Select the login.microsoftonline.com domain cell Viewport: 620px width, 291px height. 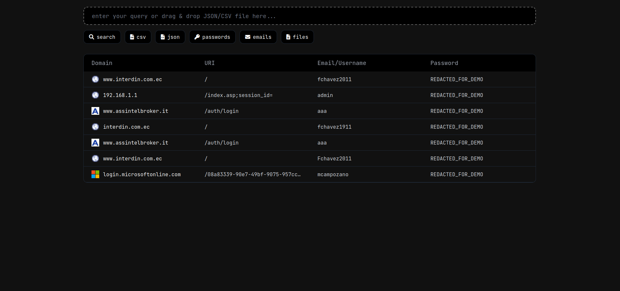[142, 174]
